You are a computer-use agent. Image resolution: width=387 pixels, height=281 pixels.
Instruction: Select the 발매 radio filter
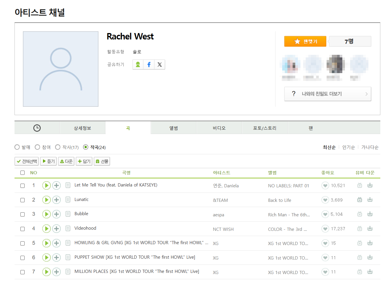tap(17, 147)
